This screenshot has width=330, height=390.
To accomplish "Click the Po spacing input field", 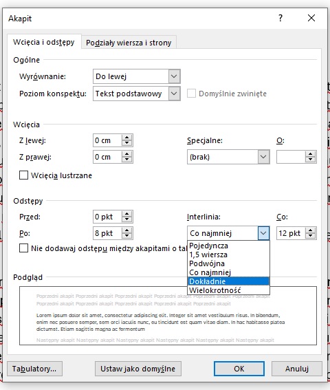I will pos(107,233).
